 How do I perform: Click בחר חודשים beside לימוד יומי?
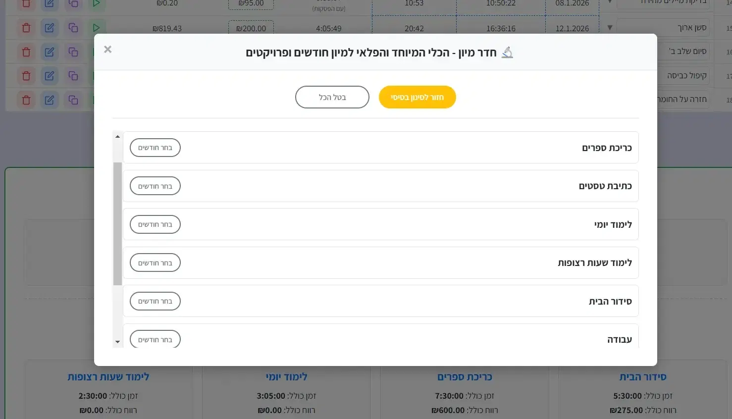click(155, 224)
